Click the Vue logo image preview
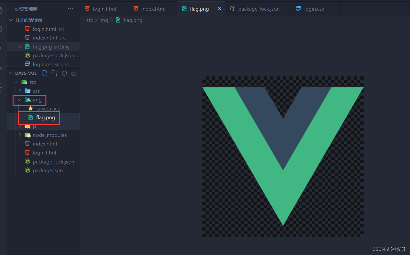This screenshot has height=255, width=410. pyautogui.click(x=283, y=156)
